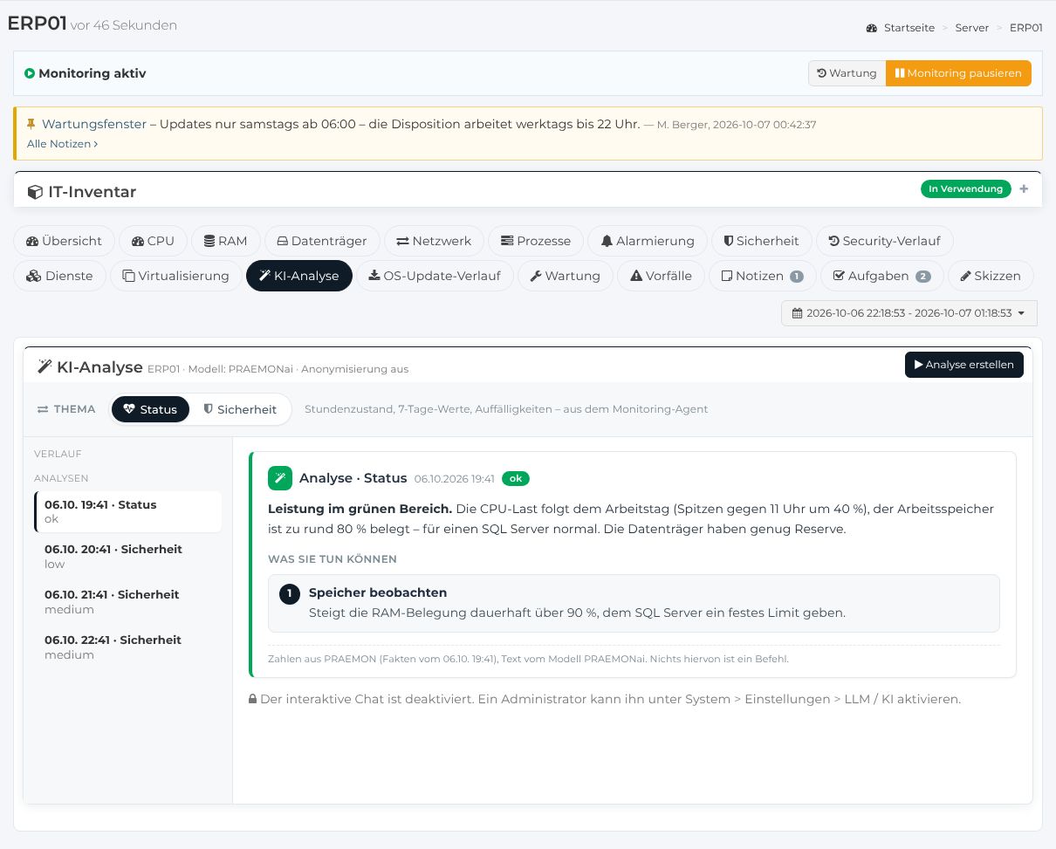Click the ERP01 page title
Image resolution: width=1056 pixels, height=849 pixels.
(37, 24)
